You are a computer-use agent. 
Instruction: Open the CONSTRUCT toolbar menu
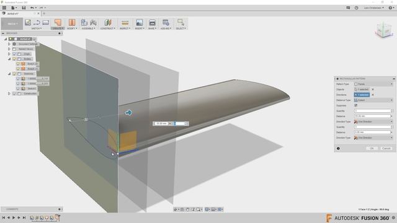tap(108, 28)
